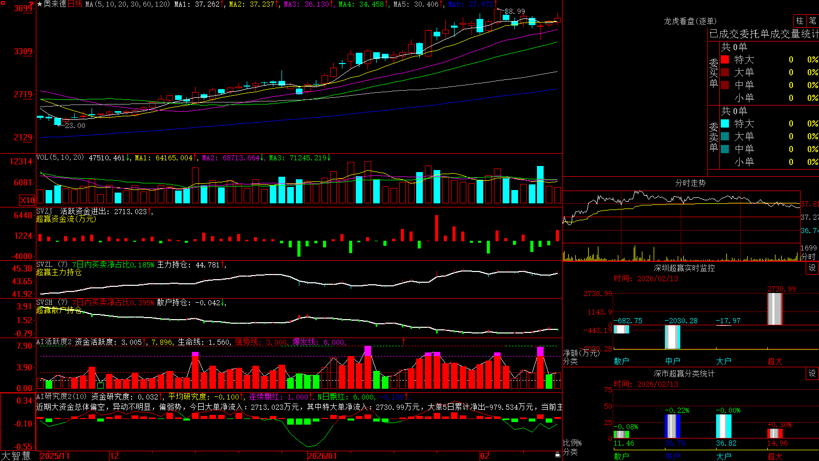Click the star icon before 奥来德
The image size is (819, 461).
tap(40, 4)
